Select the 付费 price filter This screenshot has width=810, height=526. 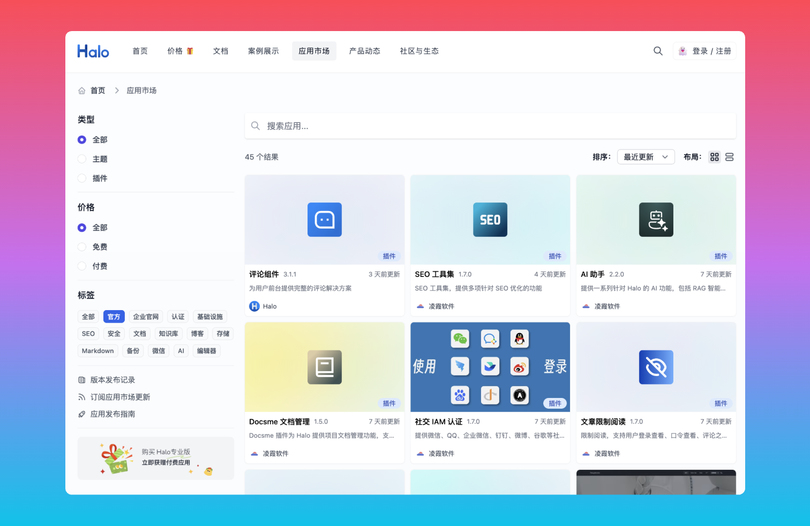pyautogui.click(x=81, y=266)
